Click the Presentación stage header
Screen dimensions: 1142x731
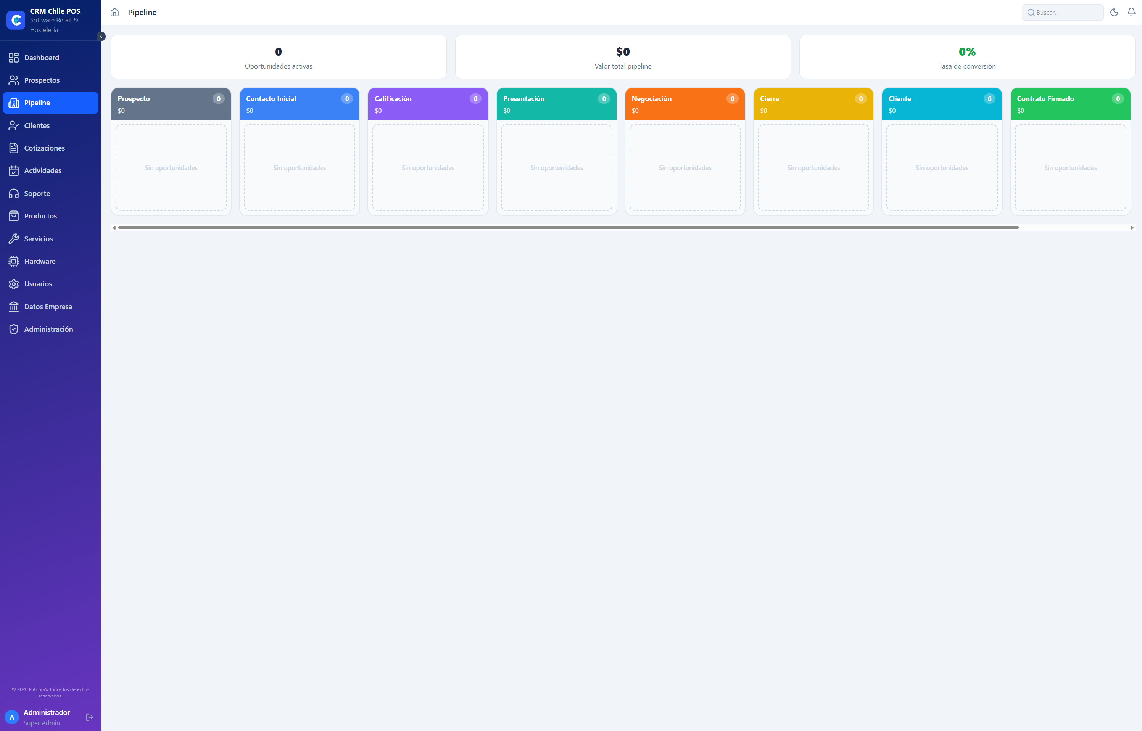tap(557, 104)
